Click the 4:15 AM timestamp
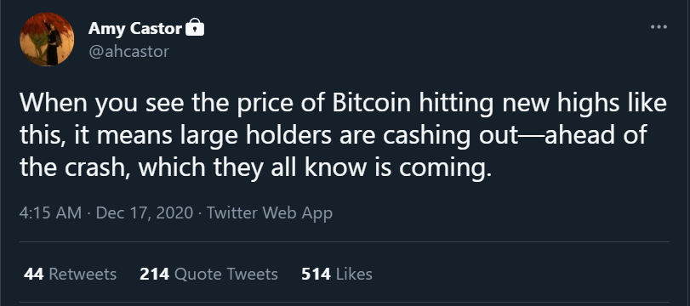 click(50, 212)
